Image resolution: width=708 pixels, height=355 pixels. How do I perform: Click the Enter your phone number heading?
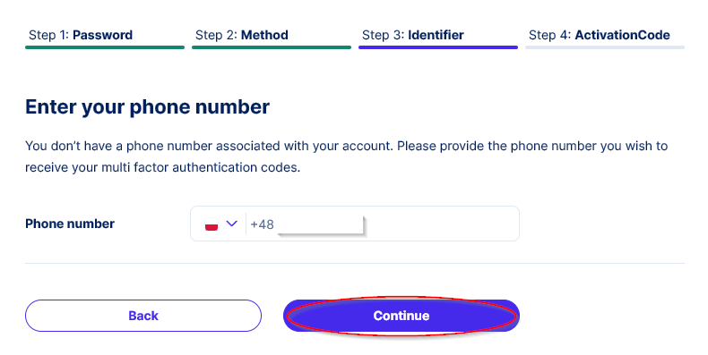(147, 107)
